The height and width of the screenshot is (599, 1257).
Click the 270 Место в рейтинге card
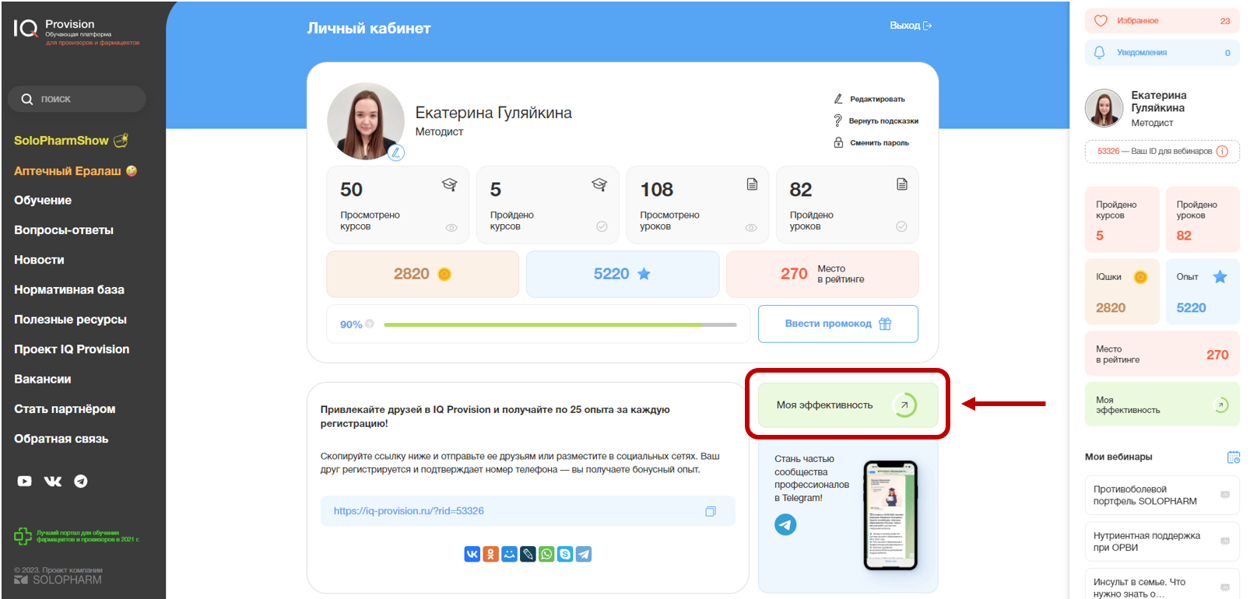pyautogui.click(x=823, y=274)
